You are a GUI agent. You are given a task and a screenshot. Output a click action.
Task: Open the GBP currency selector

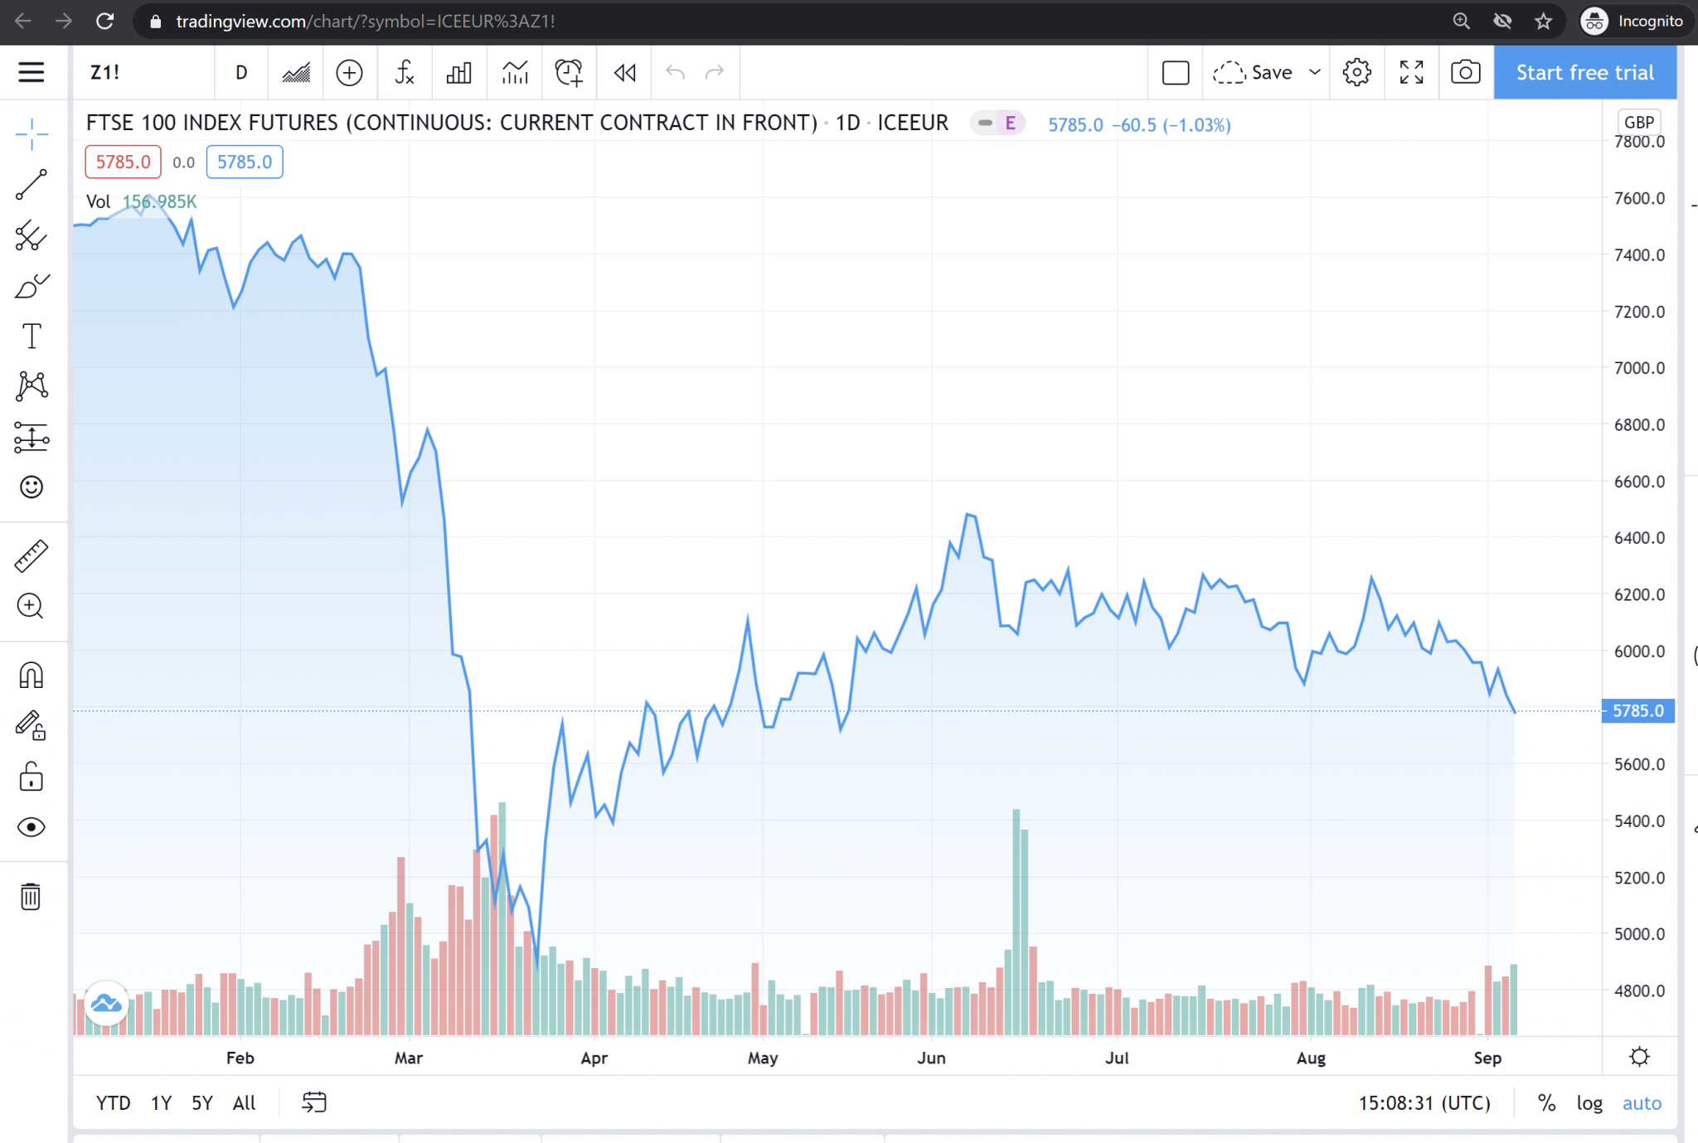1639,122
